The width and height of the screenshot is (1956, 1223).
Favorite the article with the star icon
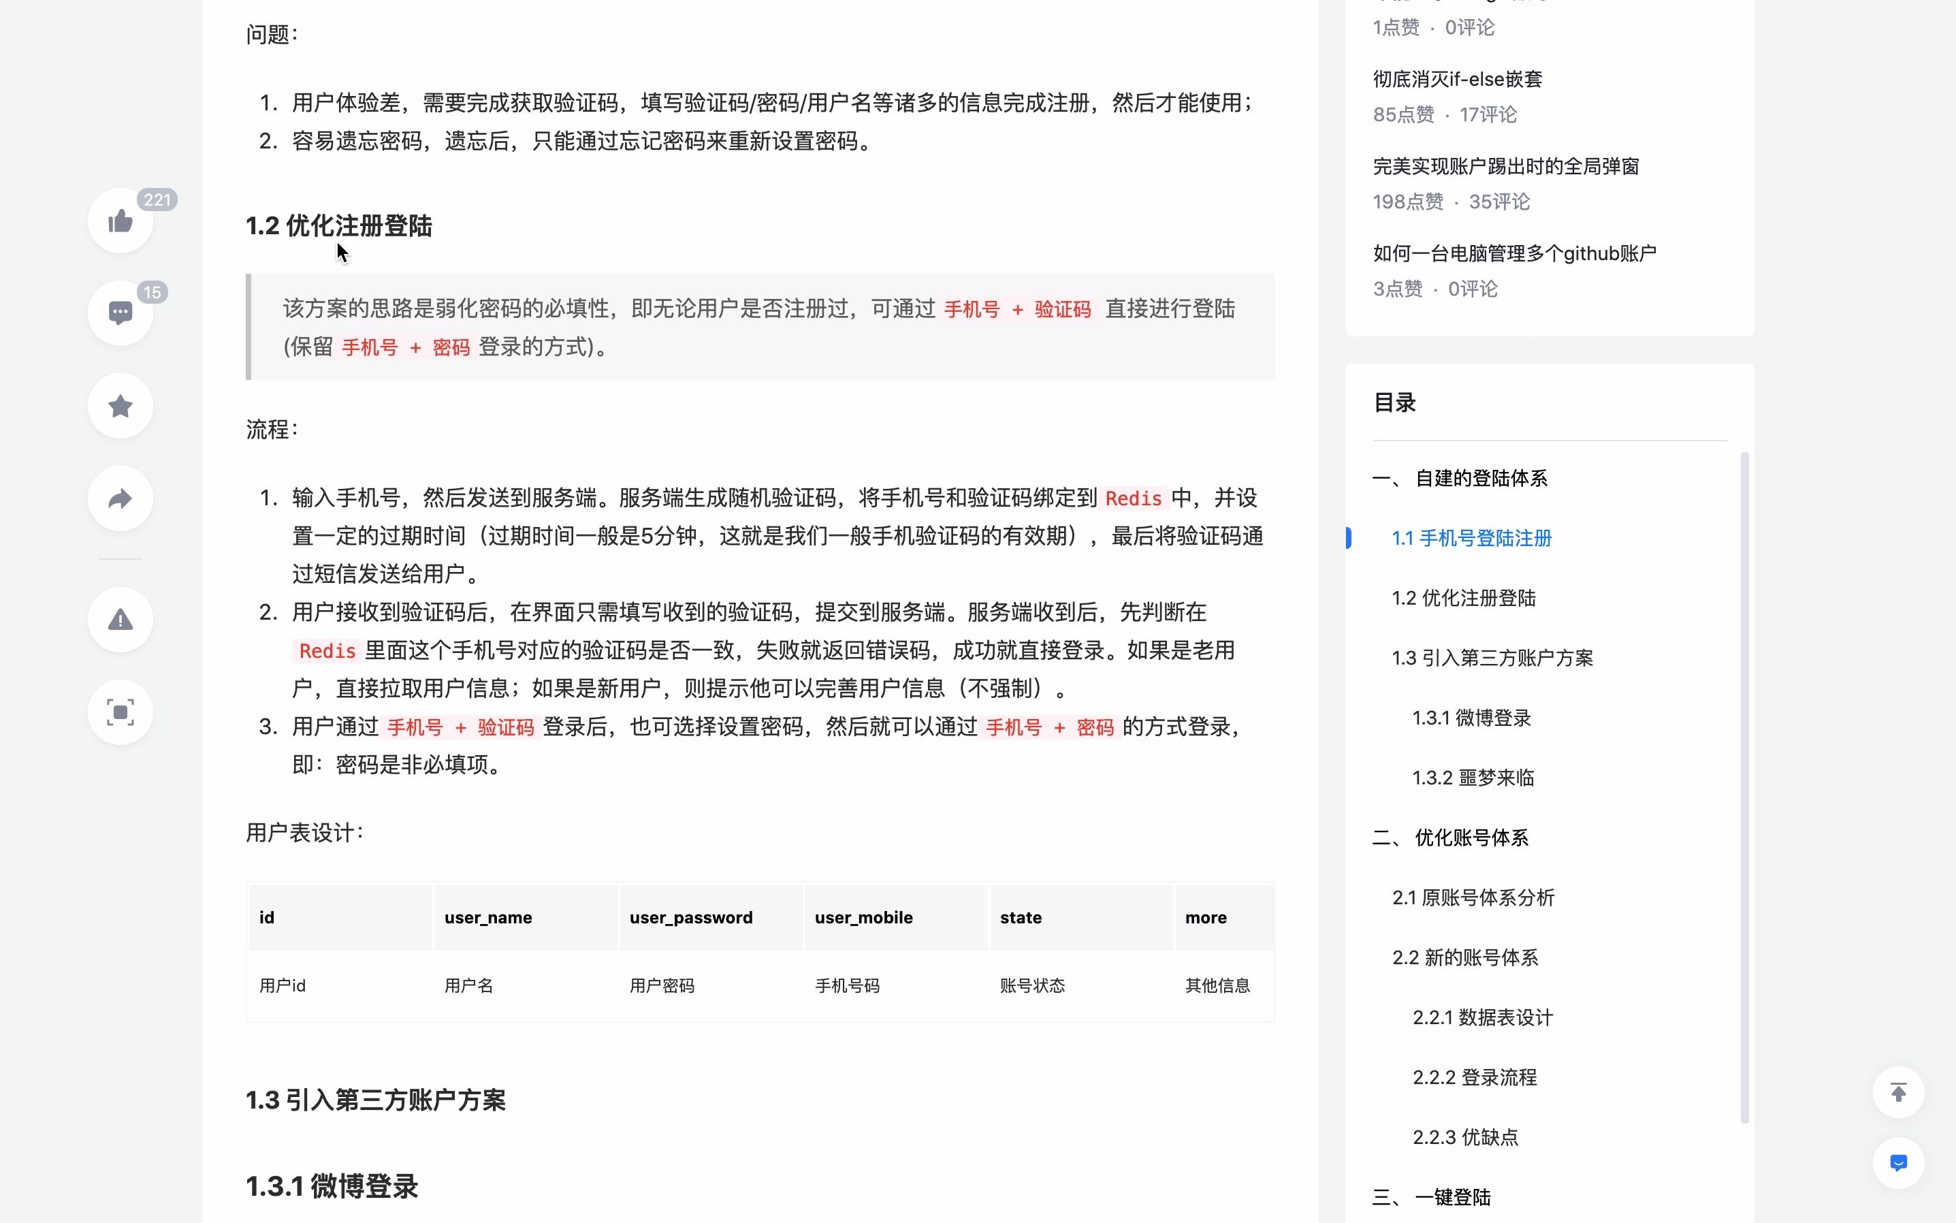click(121, 406)
